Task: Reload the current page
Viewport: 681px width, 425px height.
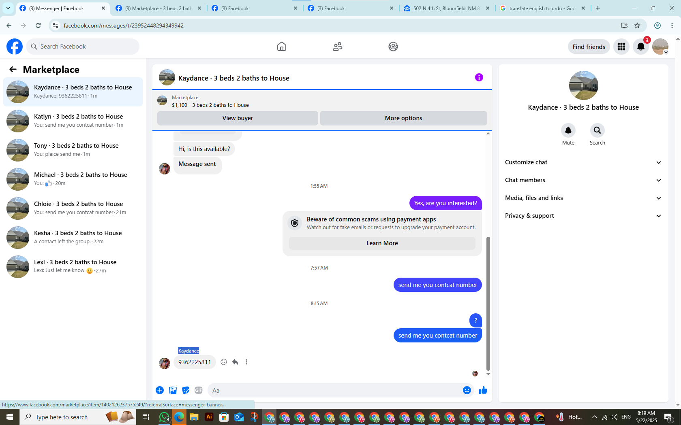Action: [38, 25]
